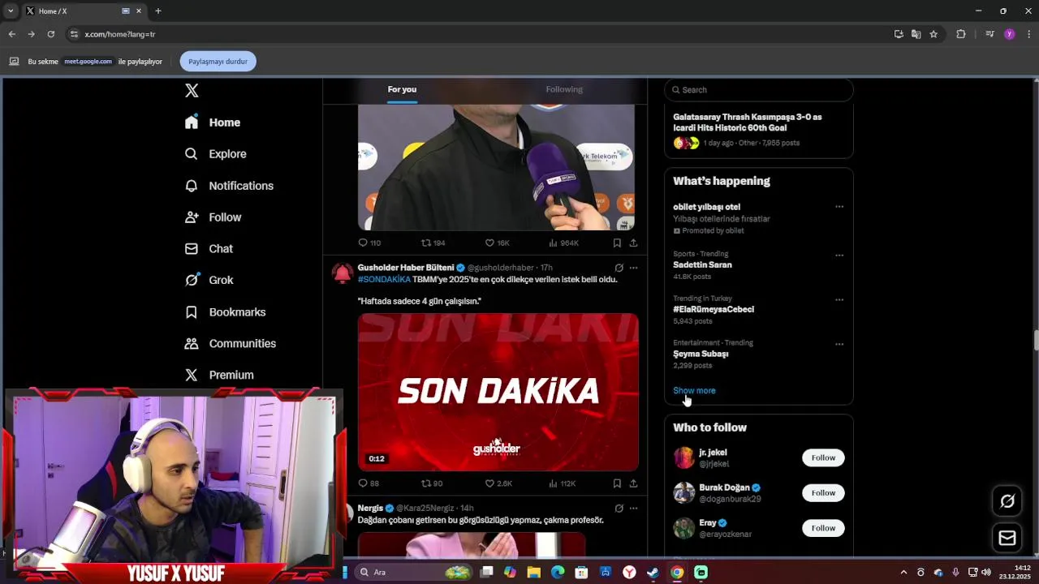Viewport: 1039px width, 584px height.
Task: Open Steam from the taskbar
Action: pos(653,573)
